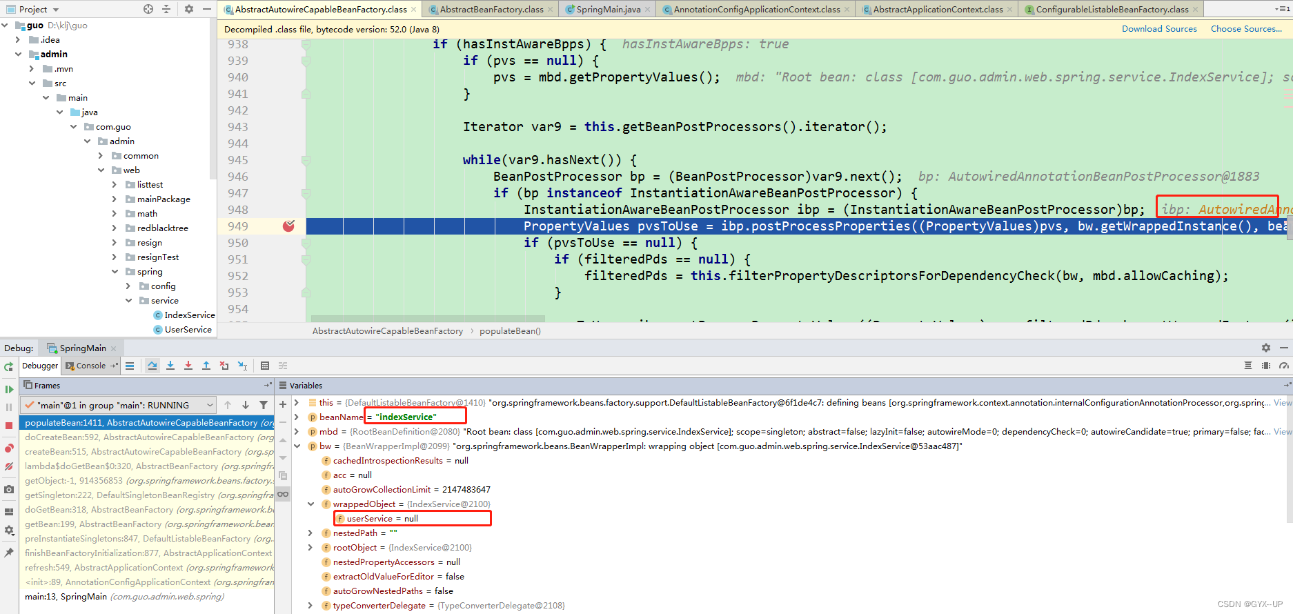
Task: Force step into (red down arrow)
Action: (188, 366)
